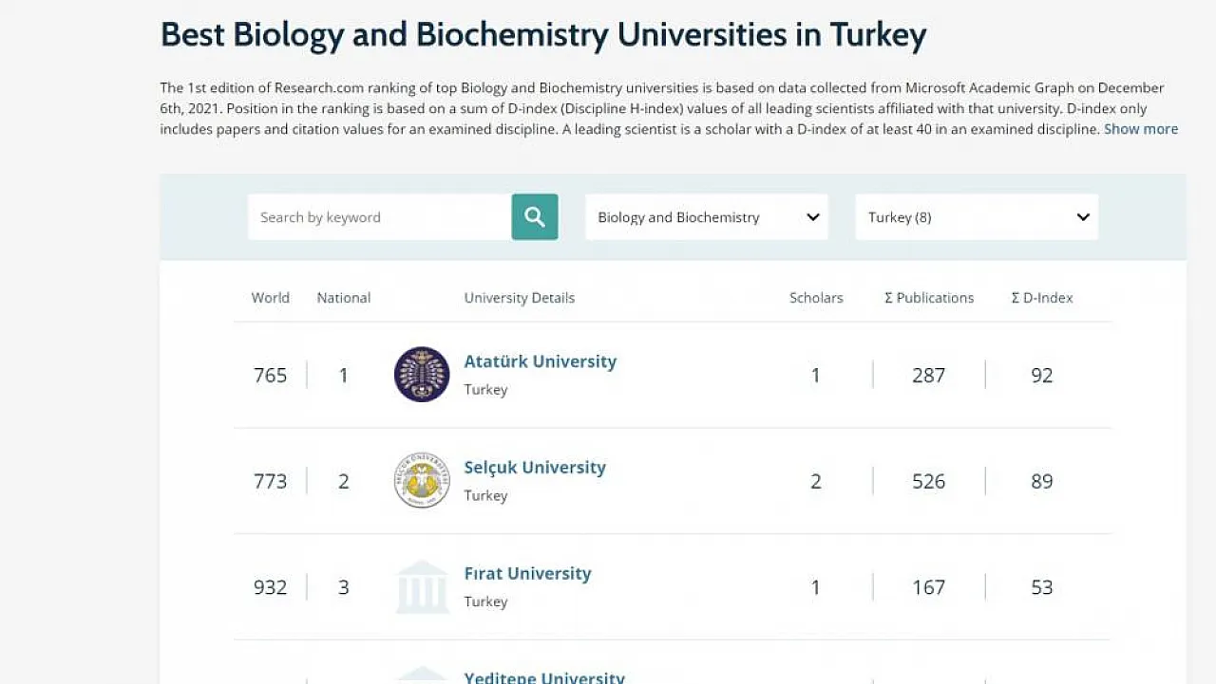1216x684 pixels.
Task: Open Atatürk University link
Action: tap(541, 361)
